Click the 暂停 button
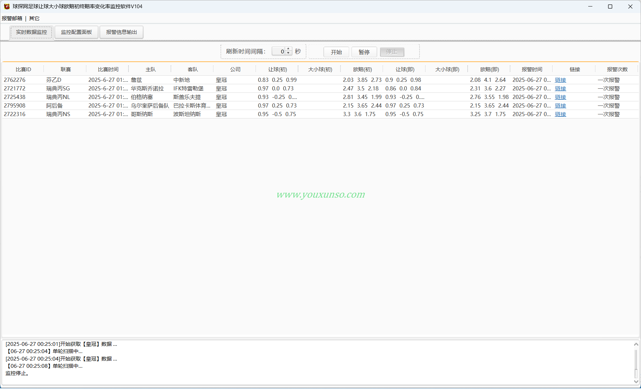 pos(364,52)
